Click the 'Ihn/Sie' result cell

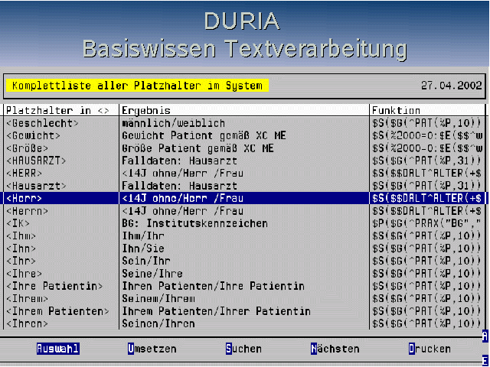143,248
